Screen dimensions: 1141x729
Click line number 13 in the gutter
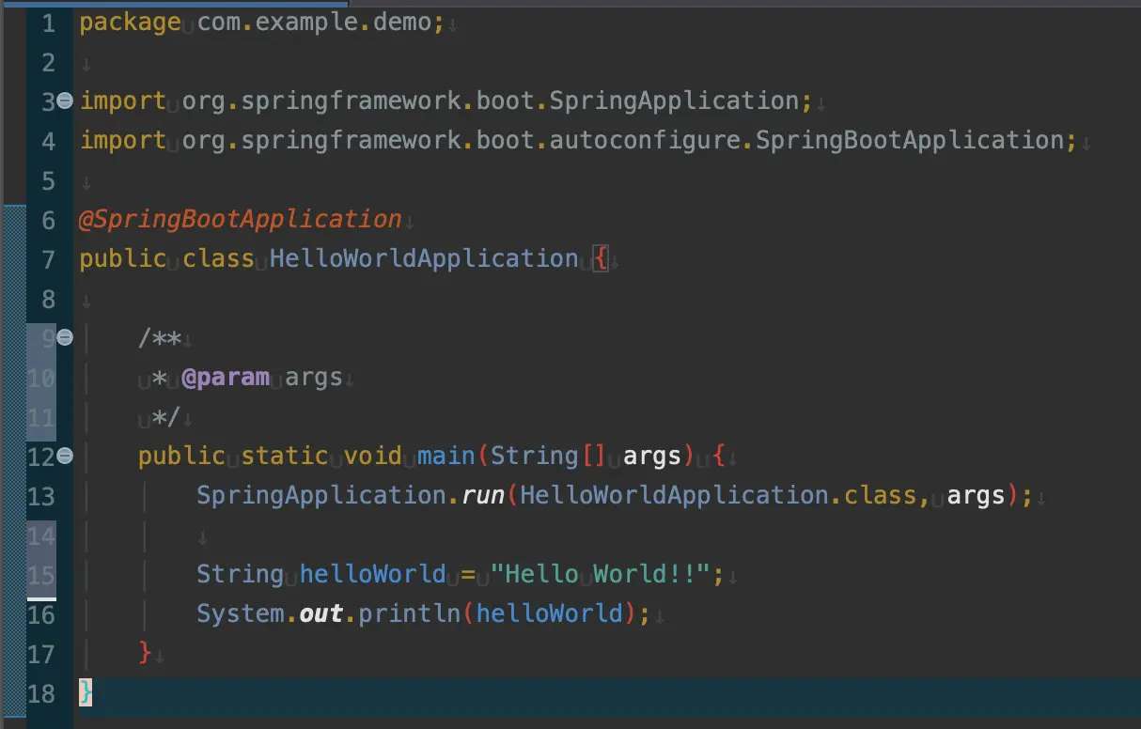(41, 496)
